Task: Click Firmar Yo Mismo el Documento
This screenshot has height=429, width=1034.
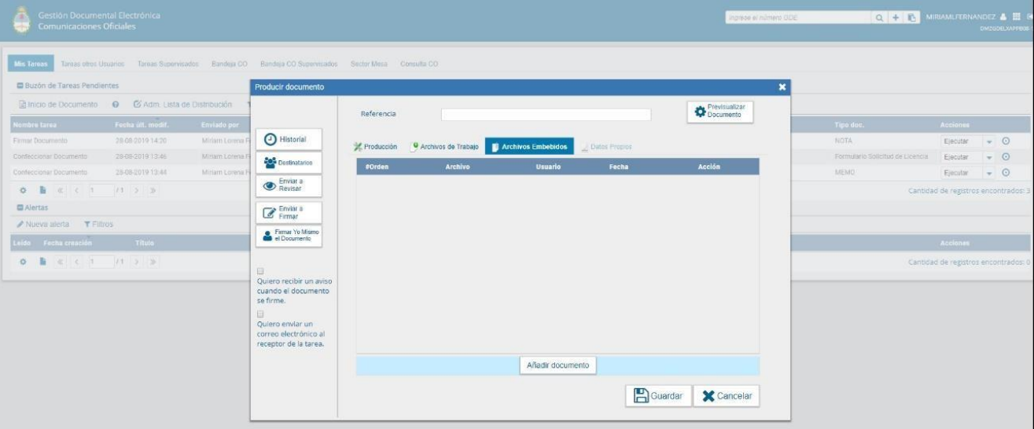Action: pos(289,236)
